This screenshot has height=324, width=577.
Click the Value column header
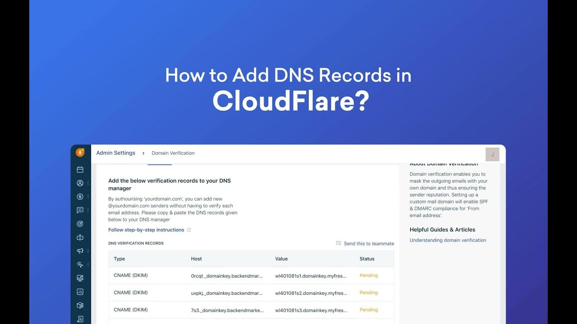point(281,259)
